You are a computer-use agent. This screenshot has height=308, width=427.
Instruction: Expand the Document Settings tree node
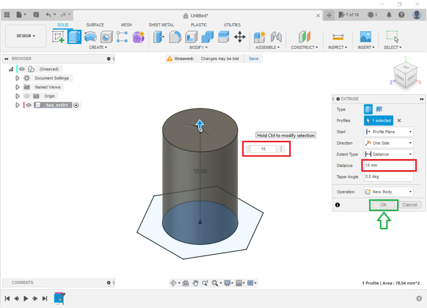17,78
